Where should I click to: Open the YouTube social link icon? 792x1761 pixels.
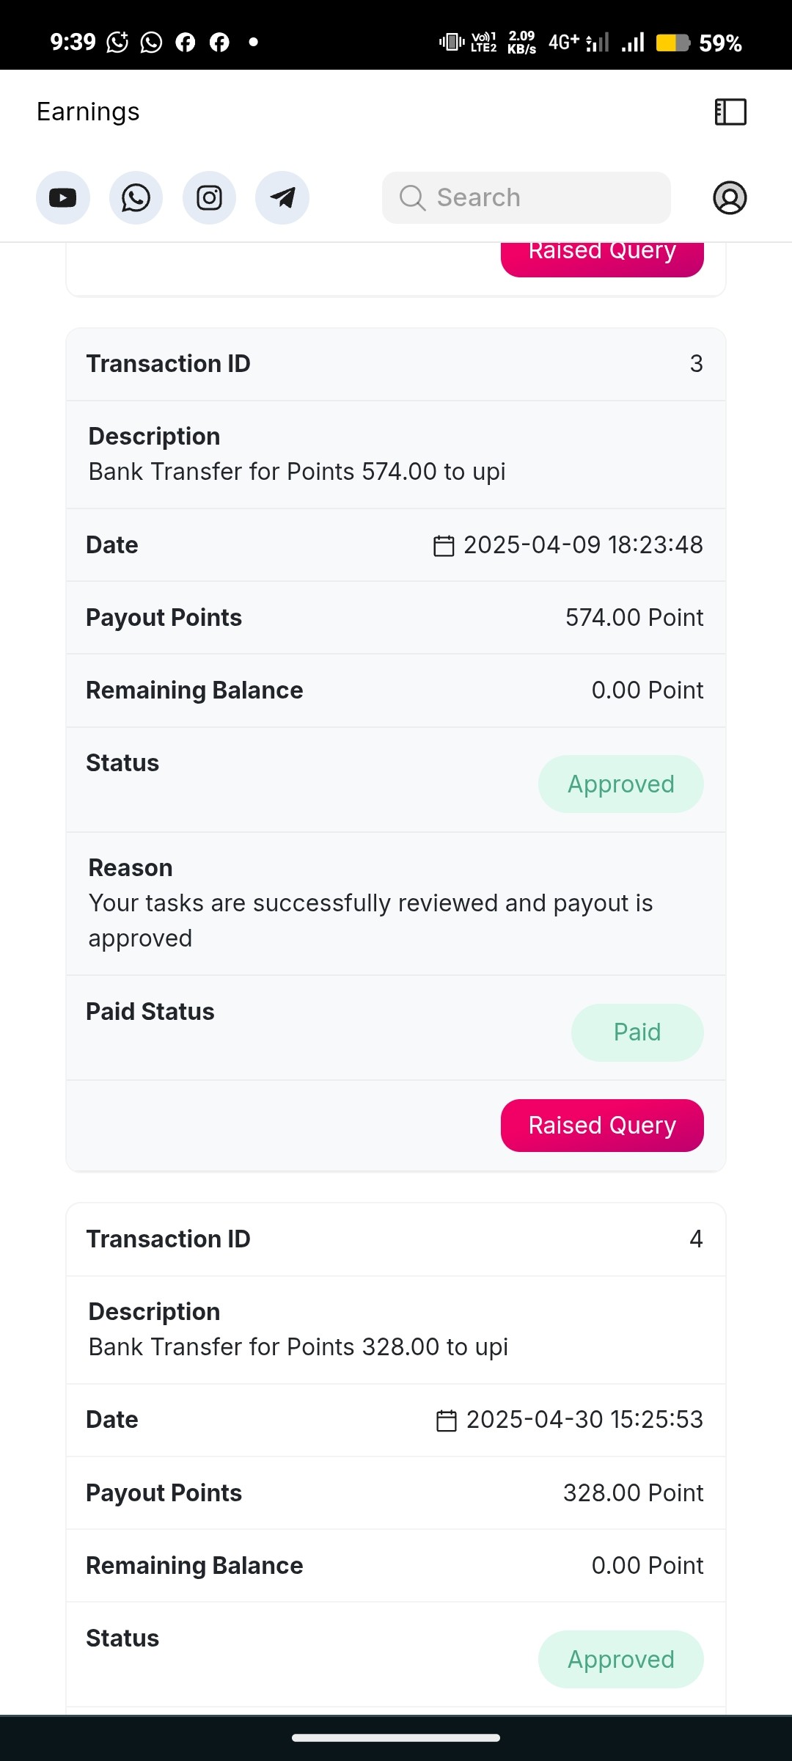63,198
